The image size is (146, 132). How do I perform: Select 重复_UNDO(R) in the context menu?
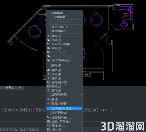60,27
